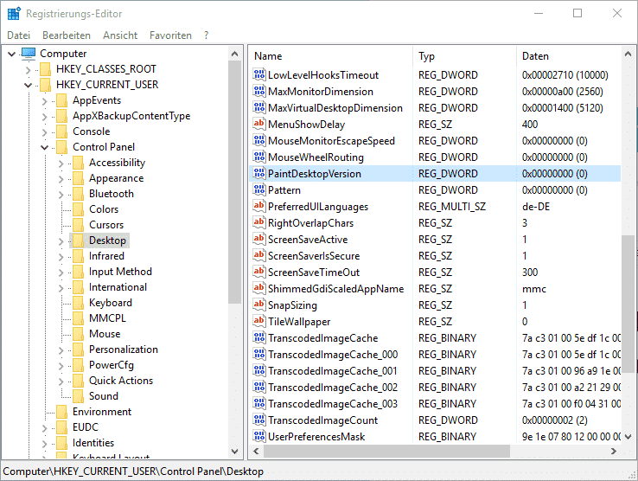Click the string icon next to PreferredUILanguages
Image resolution: width=638 pixels, height=481 pixels.
click(259, 206)
